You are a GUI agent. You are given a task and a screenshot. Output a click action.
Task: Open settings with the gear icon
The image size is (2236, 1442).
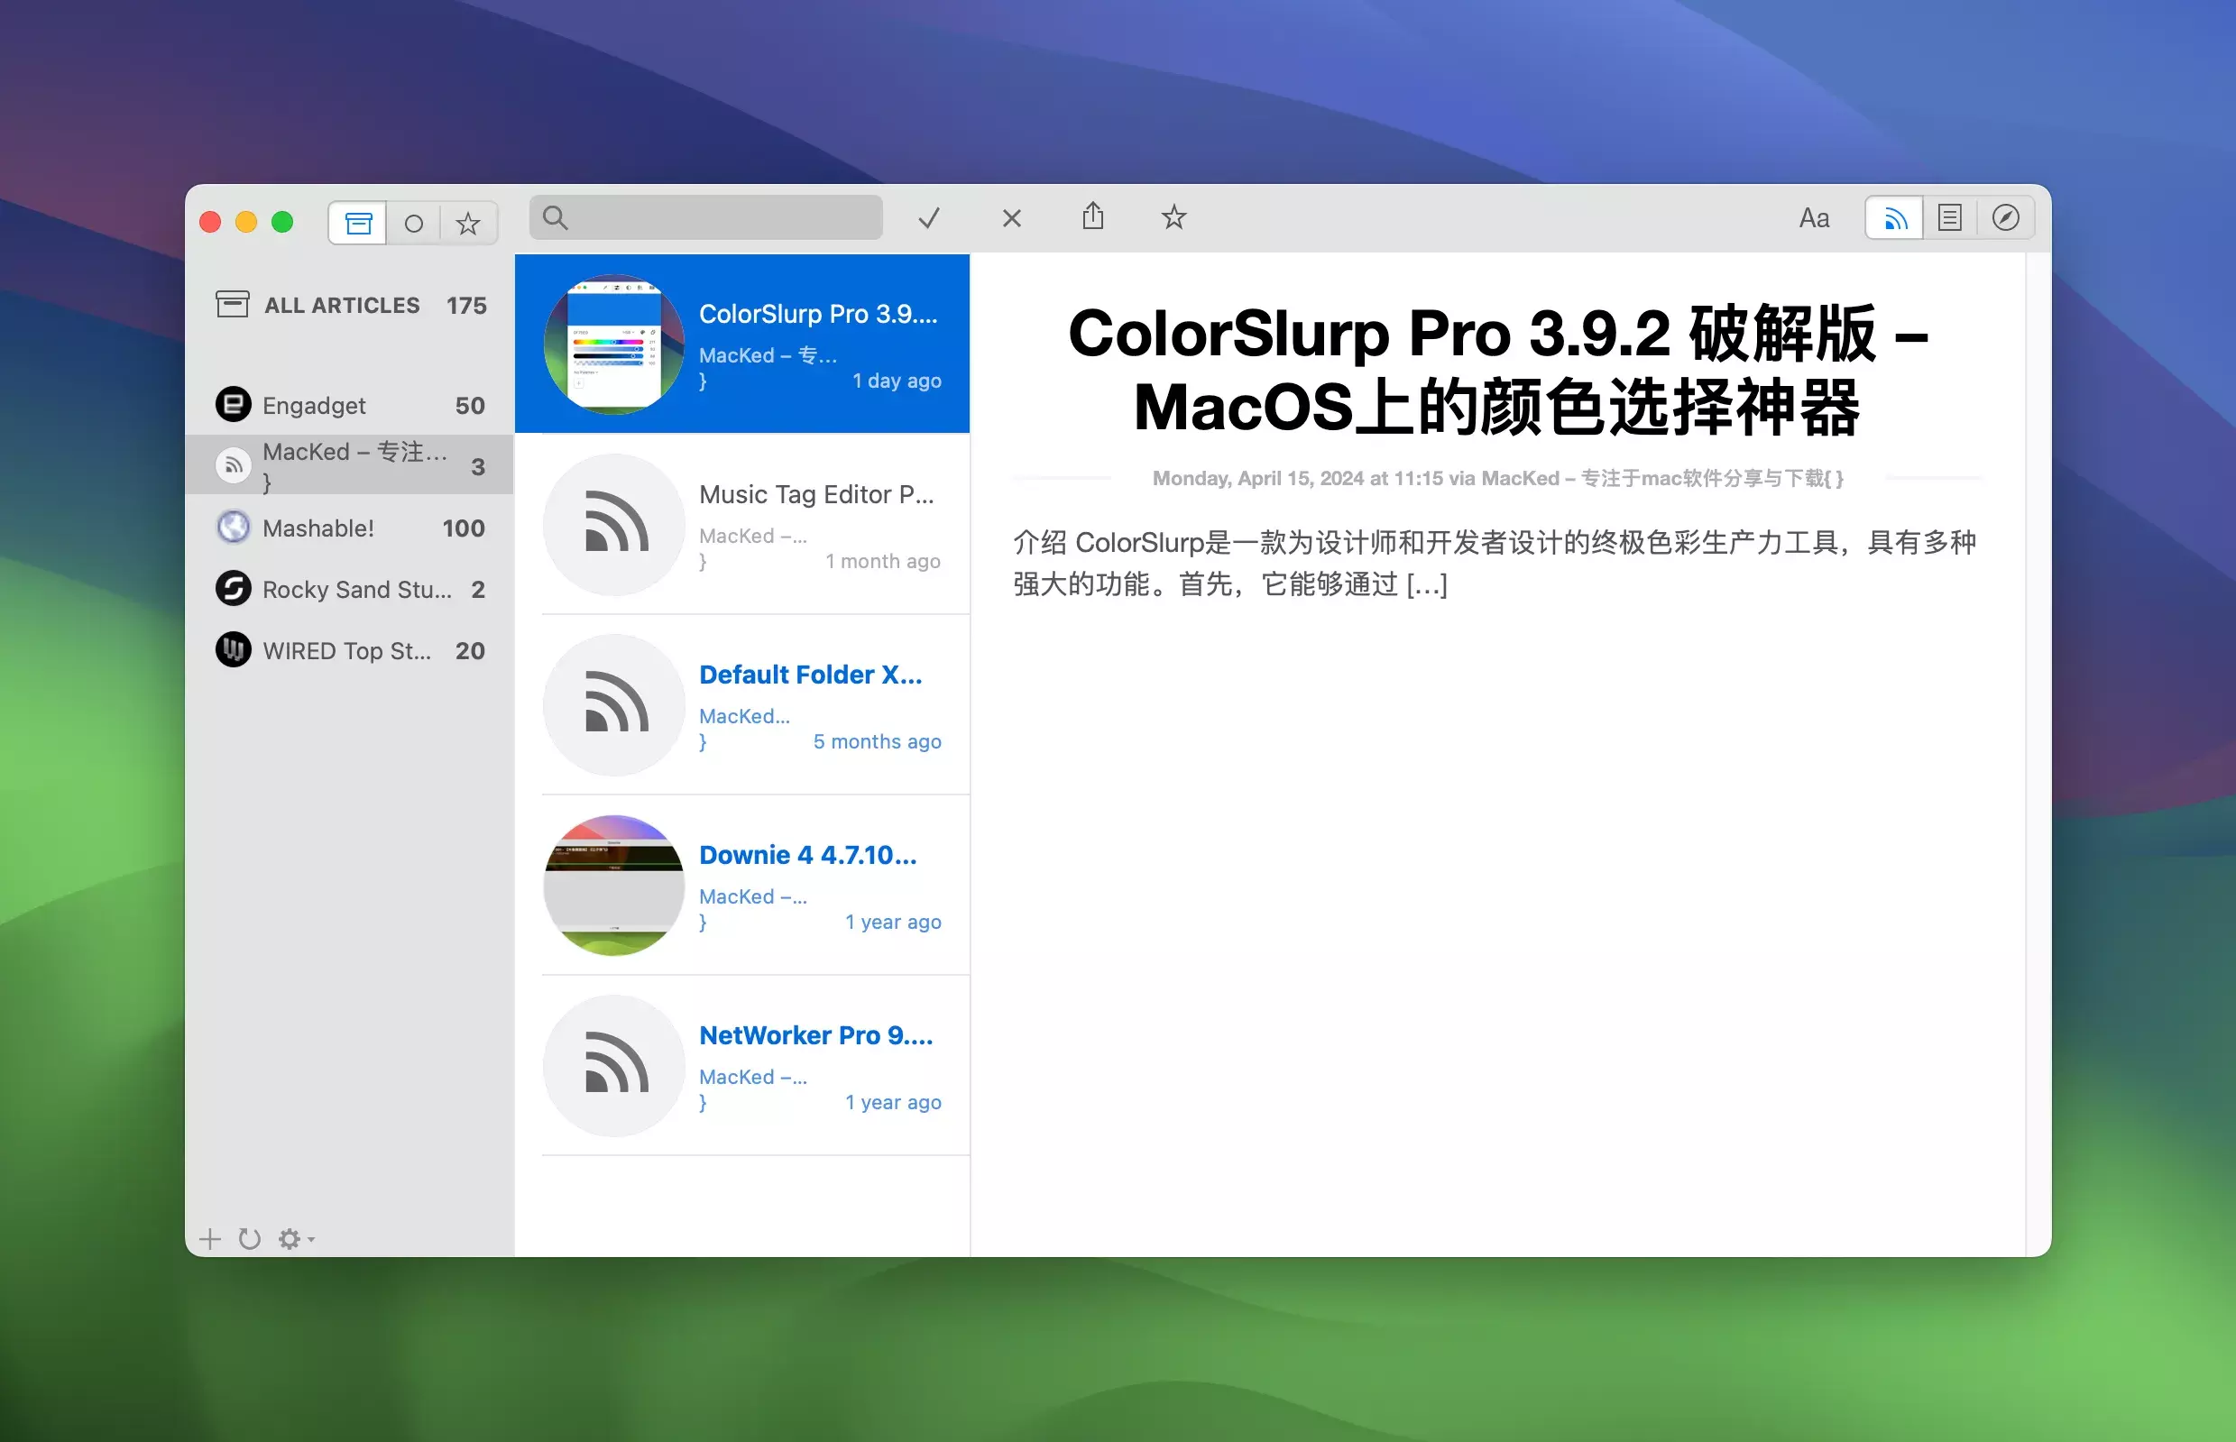pos(289,1238)
